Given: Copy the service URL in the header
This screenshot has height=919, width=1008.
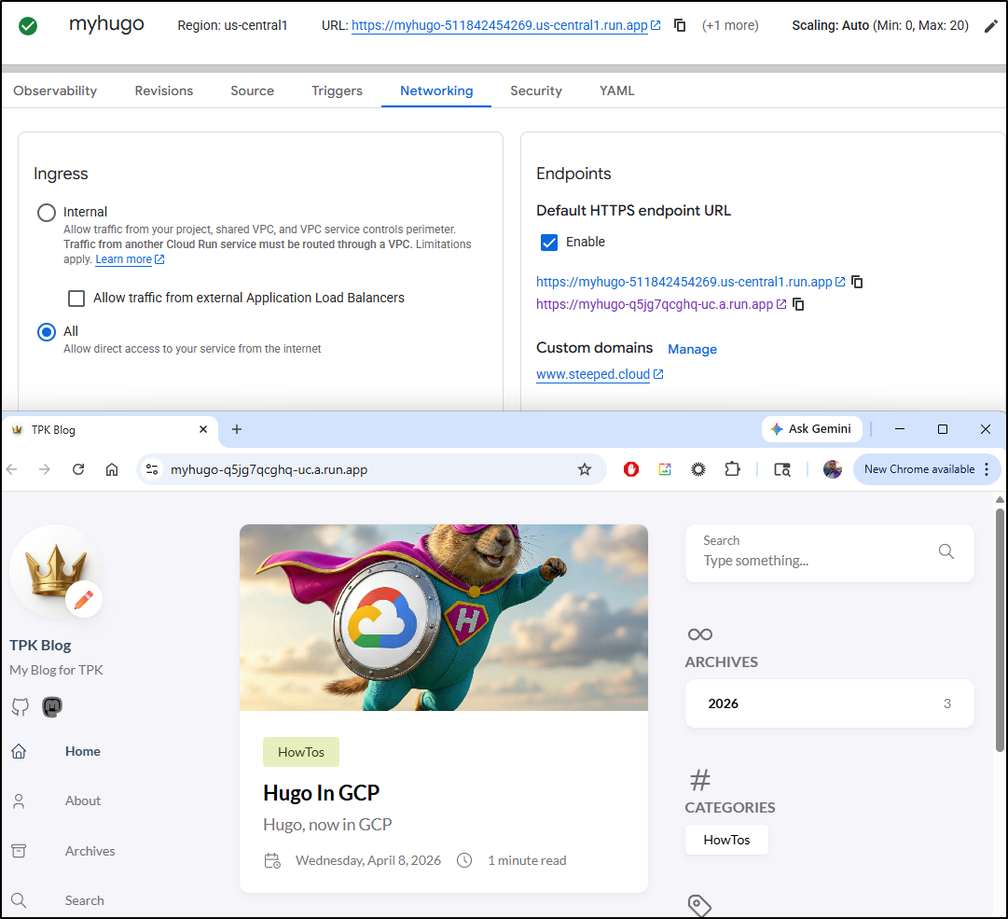Looking at the screenshot, I should [681, 25].
